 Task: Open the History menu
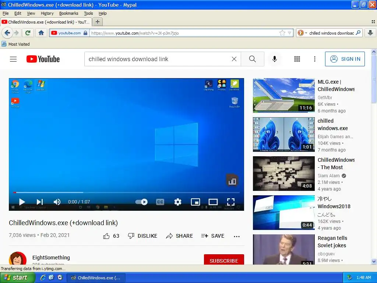click(x=47, y=13)
